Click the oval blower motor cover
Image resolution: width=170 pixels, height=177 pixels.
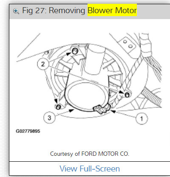86,96
